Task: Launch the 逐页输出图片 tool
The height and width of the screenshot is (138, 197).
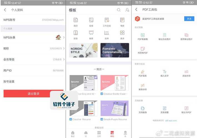Action: click(x=186, y=36)
